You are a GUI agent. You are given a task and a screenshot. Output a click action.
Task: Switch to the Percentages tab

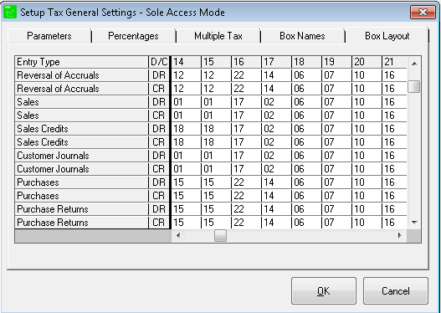[133, 36]
